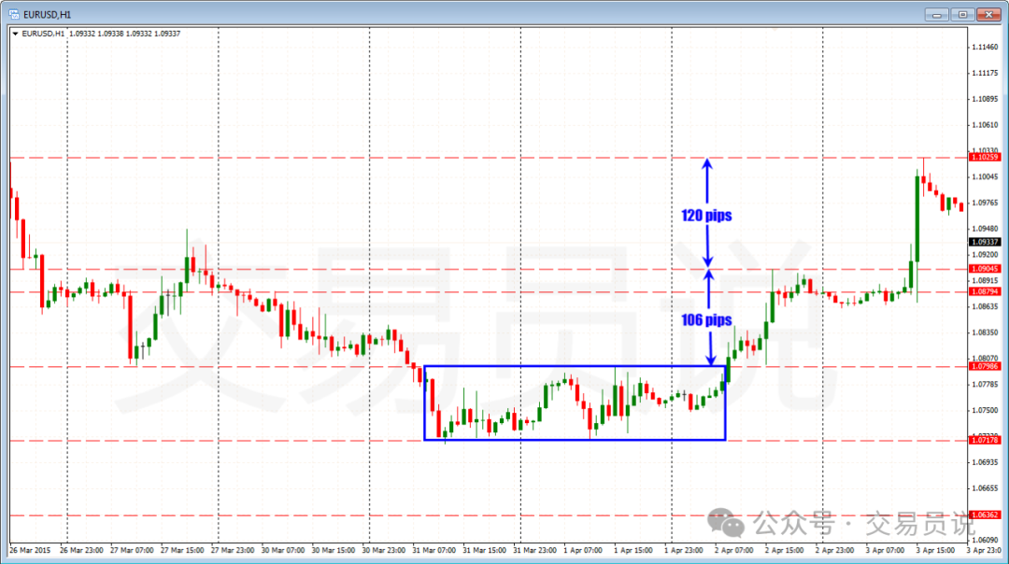This screenshot has width=1009, height=564.
Task: Click the black current price tag 1.09337
Action: (985, 242)
